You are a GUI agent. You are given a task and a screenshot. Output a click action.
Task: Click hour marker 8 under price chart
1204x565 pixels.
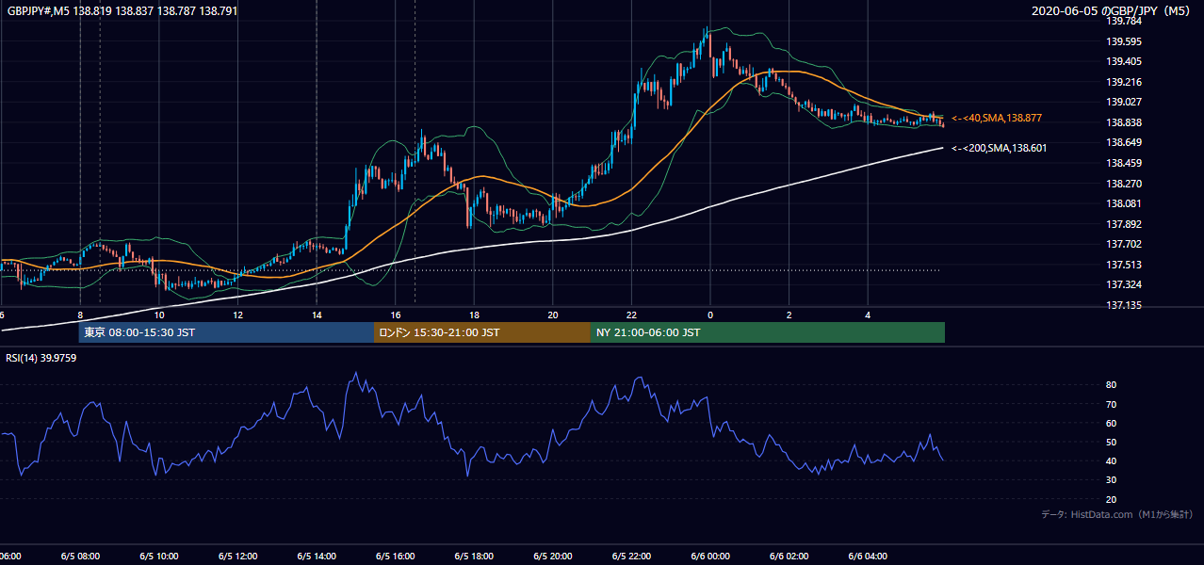click(80, 315)
